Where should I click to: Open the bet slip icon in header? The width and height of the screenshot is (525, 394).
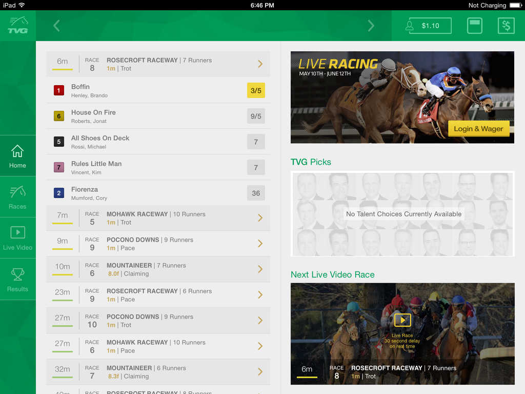pos(475,26)
